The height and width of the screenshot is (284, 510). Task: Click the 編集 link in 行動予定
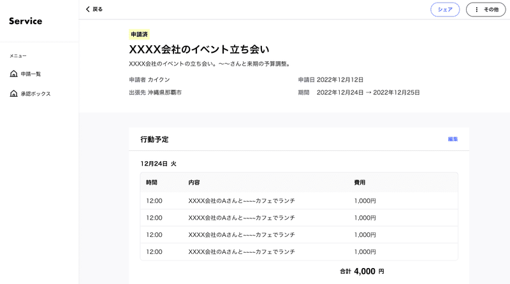click(x=453, y=139)
